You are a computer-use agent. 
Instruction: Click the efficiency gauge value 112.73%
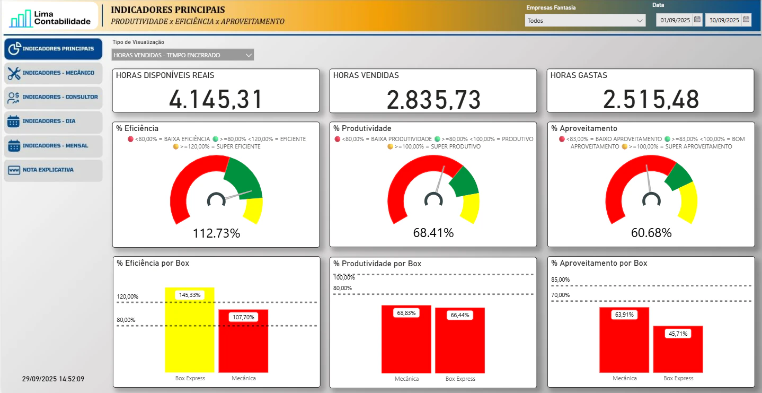coord(216,233)
